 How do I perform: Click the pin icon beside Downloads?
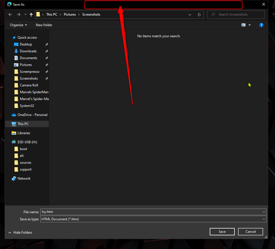coord(47,51)
